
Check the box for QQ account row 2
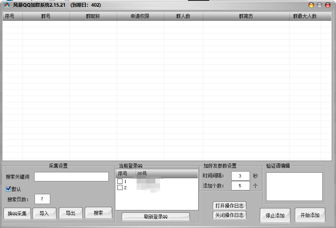[120, 188]
